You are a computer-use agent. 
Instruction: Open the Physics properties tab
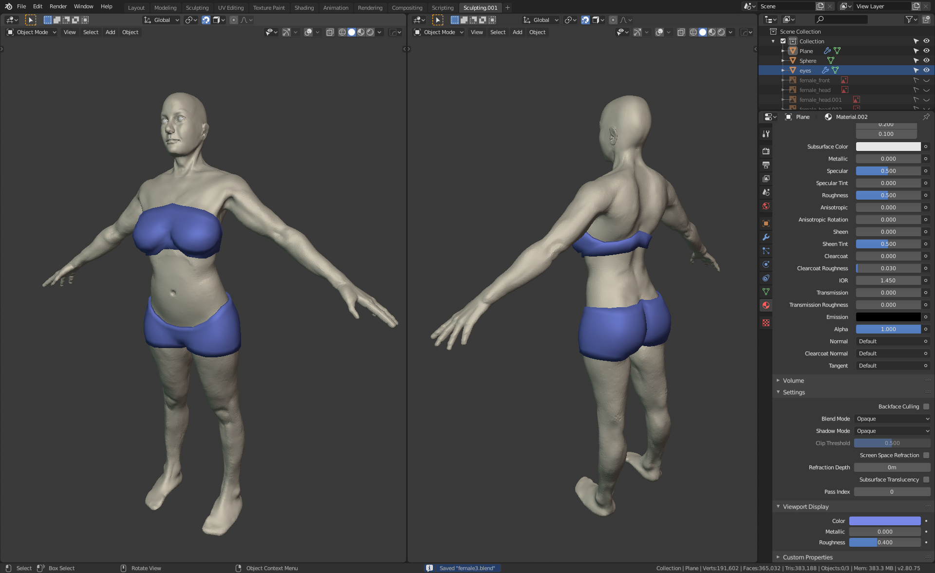(x=766, y=264)
